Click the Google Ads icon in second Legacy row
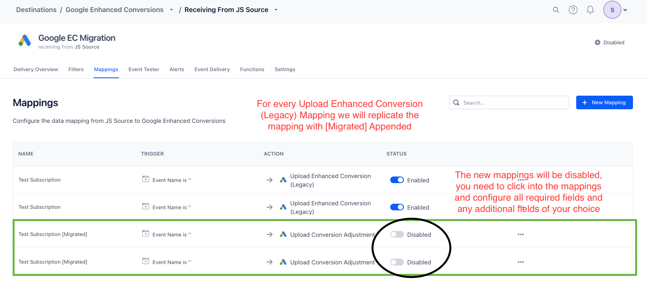Viewport: 647px width, 292px height. click(x=283, y=207)
